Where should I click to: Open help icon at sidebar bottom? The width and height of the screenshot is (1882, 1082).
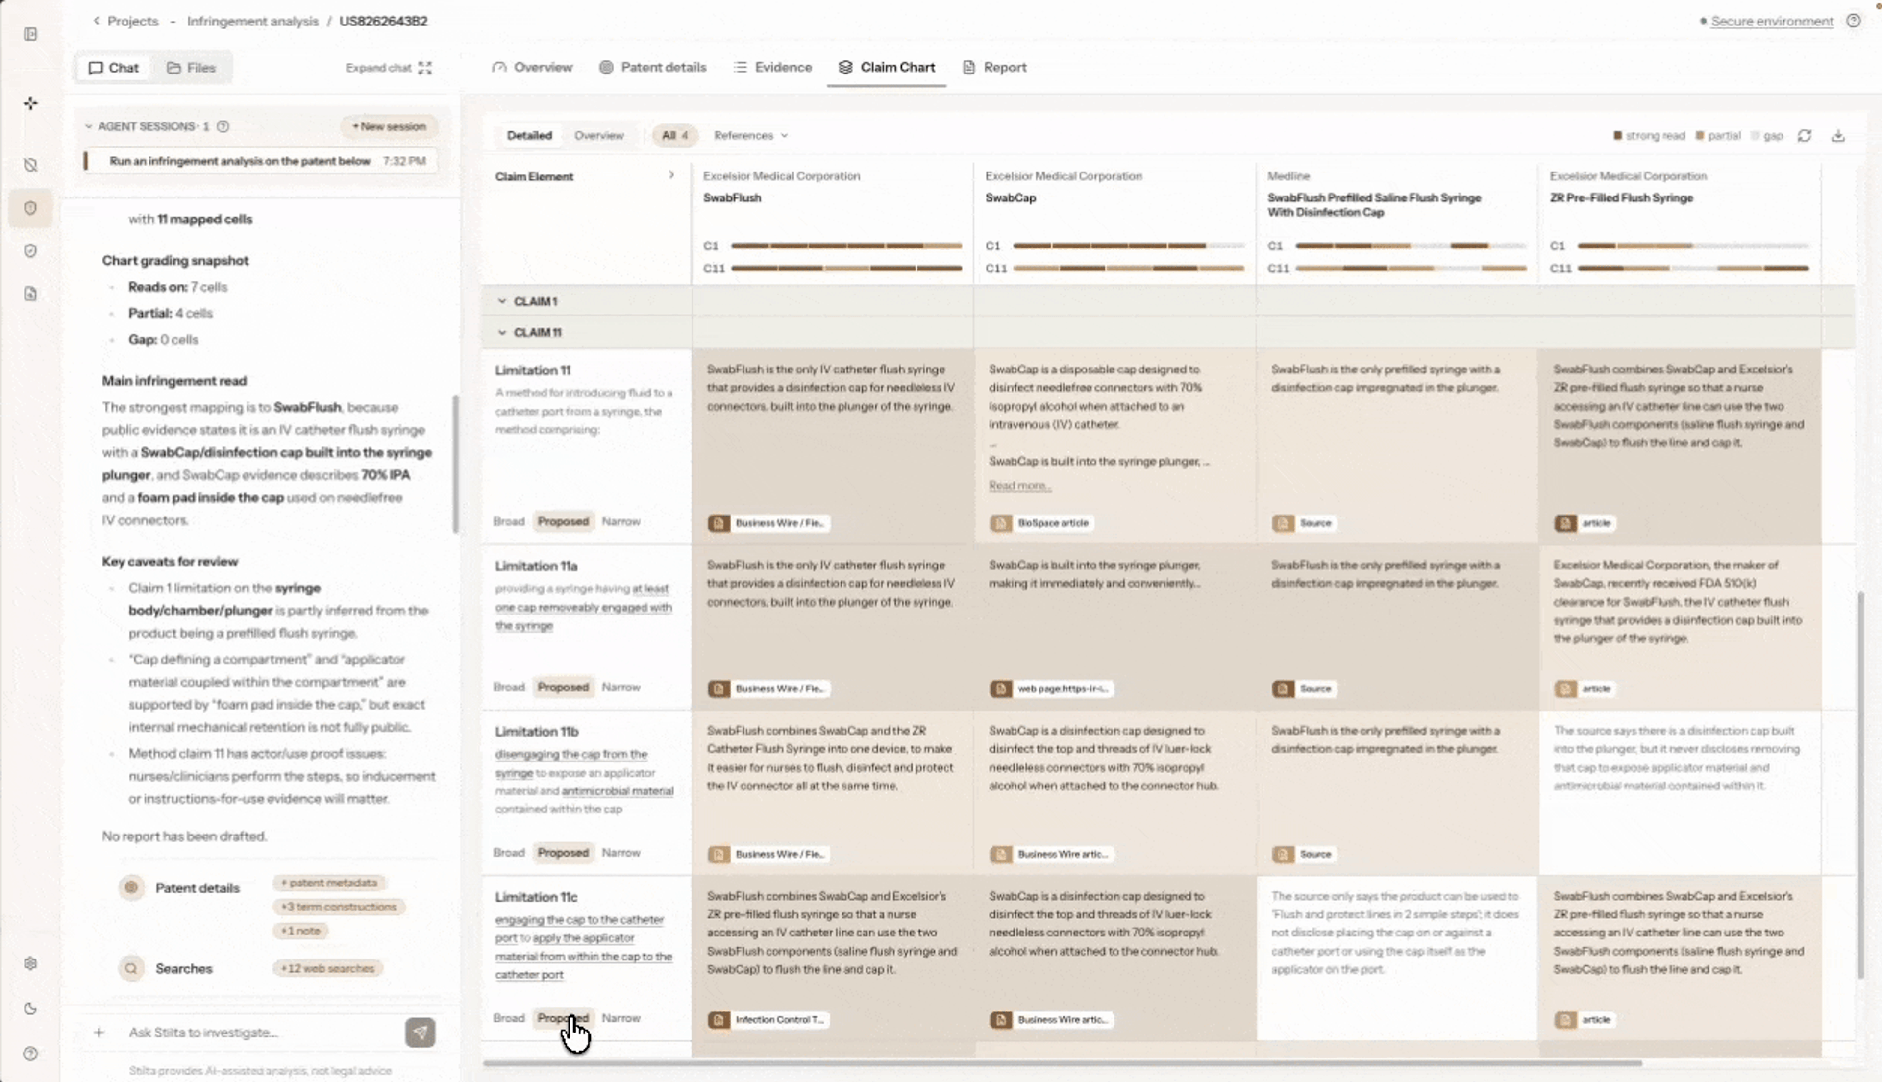tap(30, 1054)
